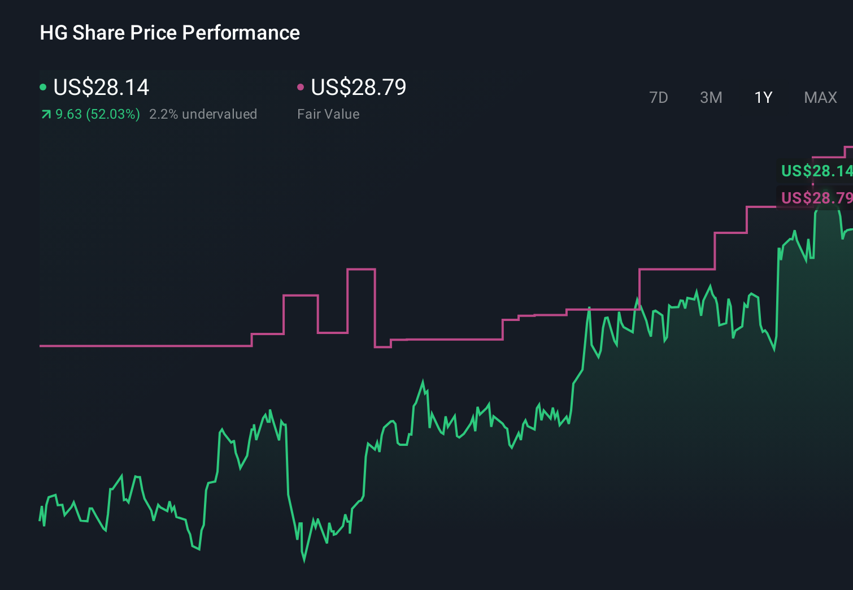Click the HG Share Price Performance title
The image size is (853, 590).
pos(169,32)
